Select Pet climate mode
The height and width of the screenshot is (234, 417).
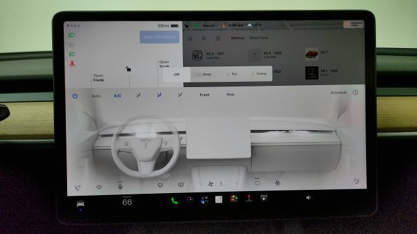[232, 74]
